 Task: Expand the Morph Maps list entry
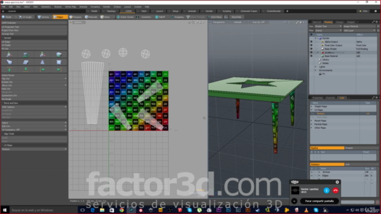312,121
